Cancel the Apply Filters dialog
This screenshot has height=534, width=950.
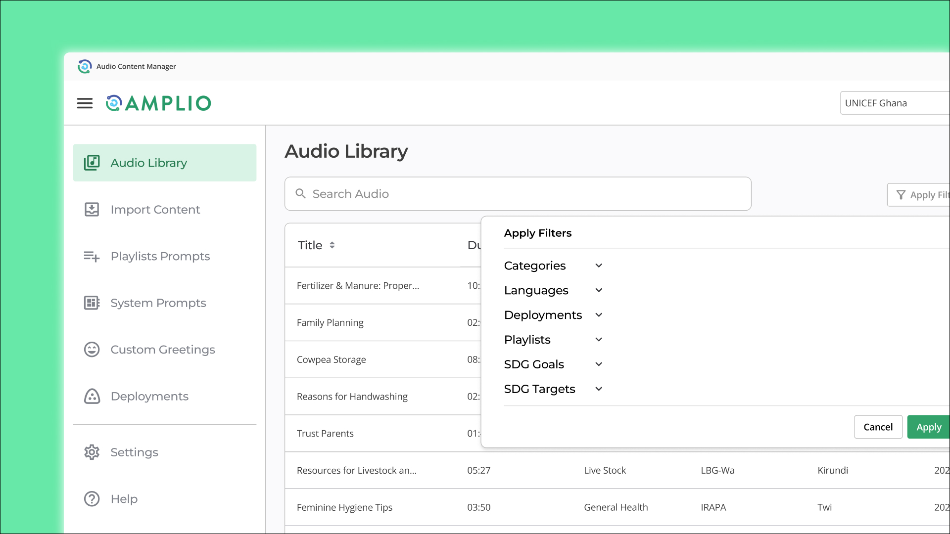point(878,427)
